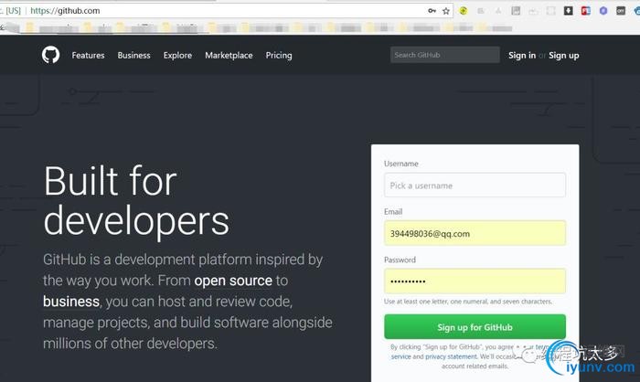Click the red and blue extension icon

[x=586, y=11]
